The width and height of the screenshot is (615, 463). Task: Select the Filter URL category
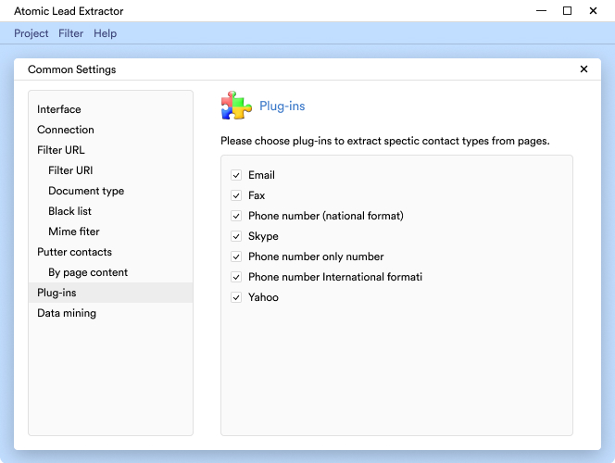(x=61, y=150)
